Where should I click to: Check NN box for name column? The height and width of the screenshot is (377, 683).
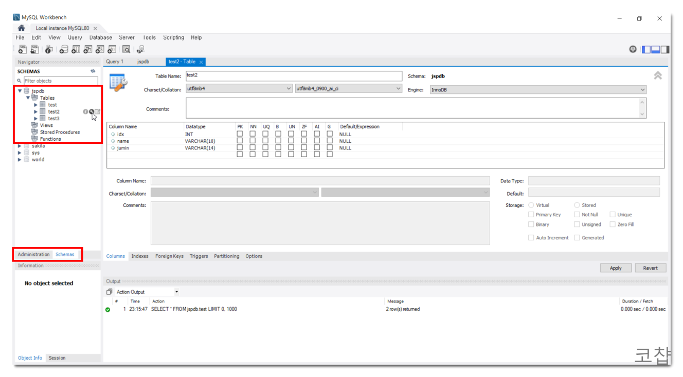click(x=253, y=141)
